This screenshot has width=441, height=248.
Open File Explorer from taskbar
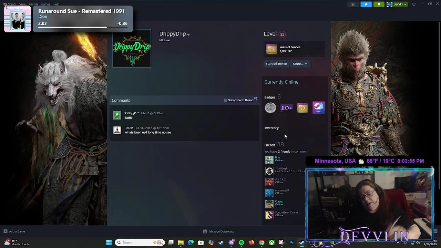181,242
